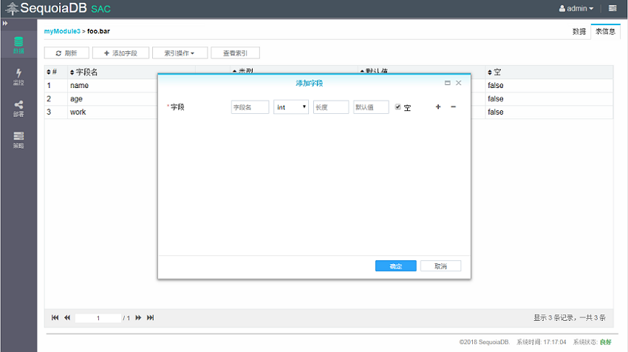Go to the first page of records
The image size is (628, 352).
[55, 318]
